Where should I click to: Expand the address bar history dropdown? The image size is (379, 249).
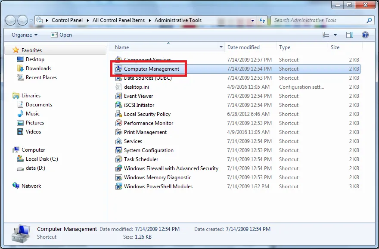252,21
